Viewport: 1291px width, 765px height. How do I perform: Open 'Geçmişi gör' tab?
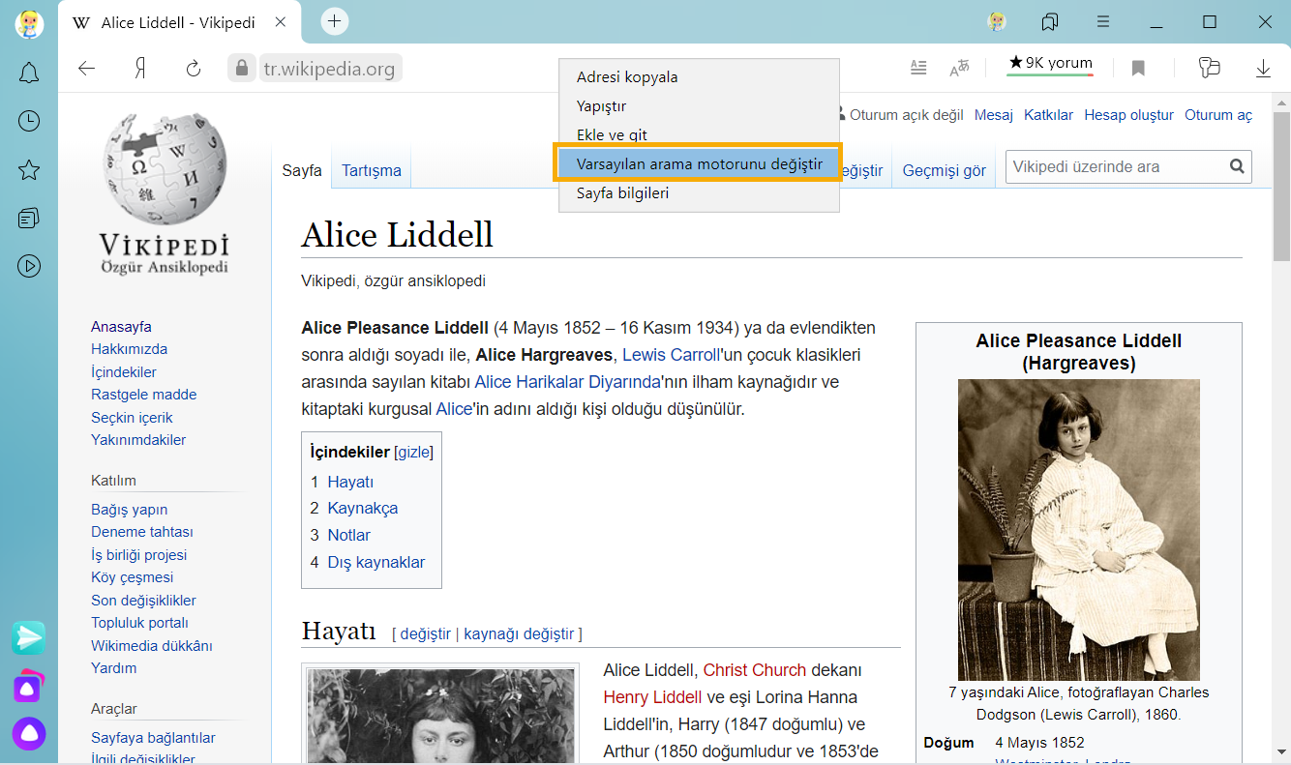[945, 170]
